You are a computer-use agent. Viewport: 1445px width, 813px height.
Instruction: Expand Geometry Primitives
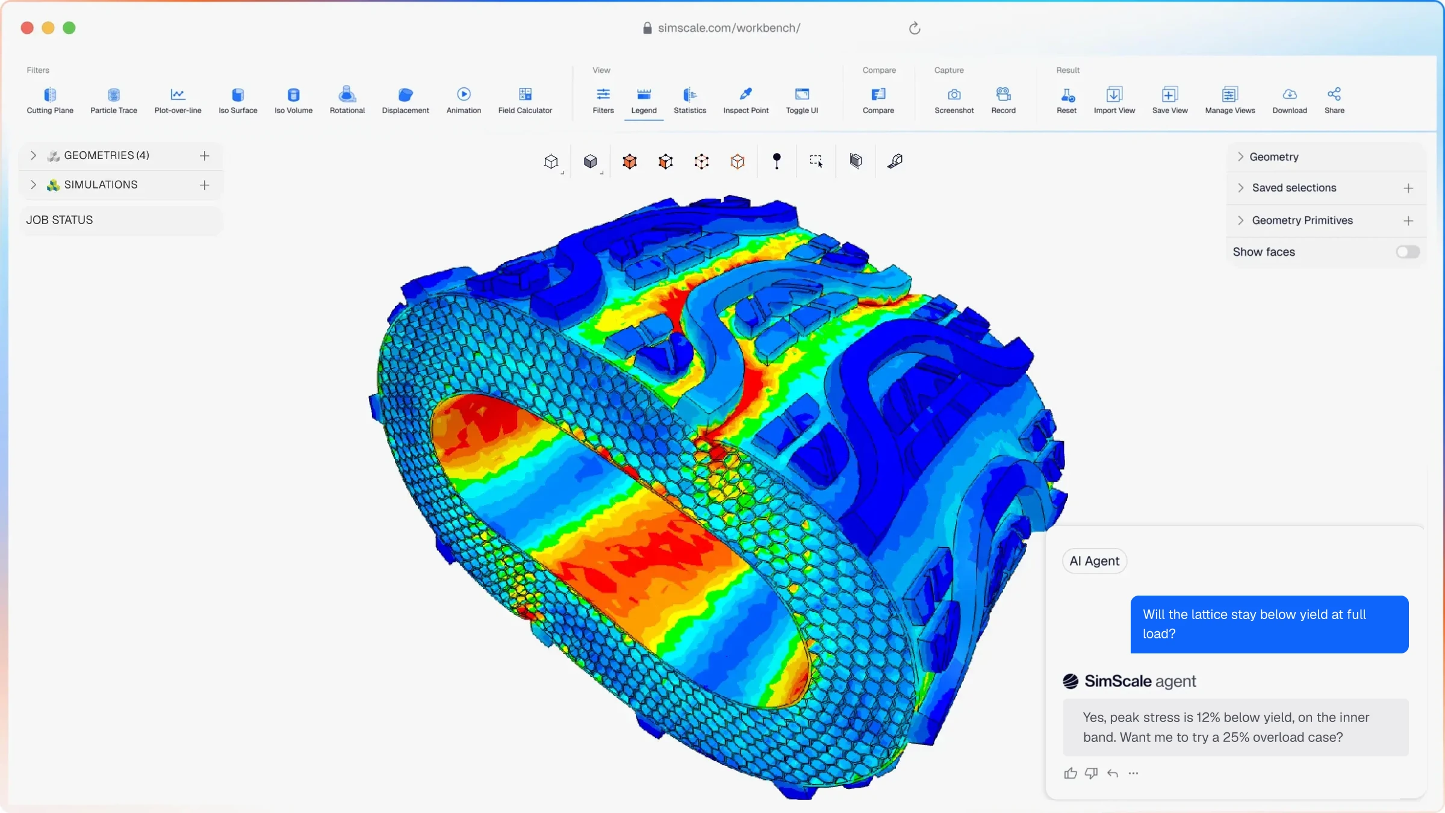[x=1240, y=220]
